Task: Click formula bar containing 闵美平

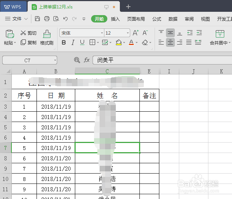Action: [x=162, y=60]
